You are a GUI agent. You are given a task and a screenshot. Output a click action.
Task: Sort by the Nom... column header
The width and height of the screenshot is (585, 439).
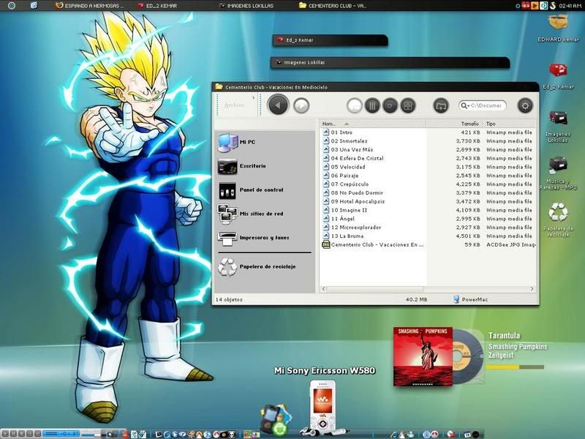pyautogui.click(x=372, y=124)
